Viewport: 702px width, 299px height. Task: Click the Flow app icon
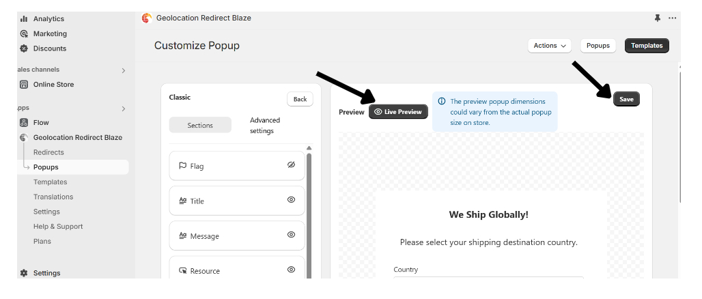[24, 123]
